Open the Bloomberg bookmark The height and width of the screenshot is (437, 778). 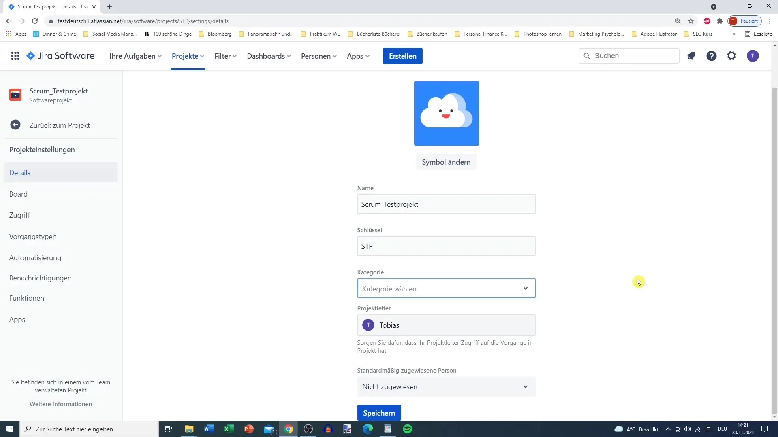tap(215, 34)
